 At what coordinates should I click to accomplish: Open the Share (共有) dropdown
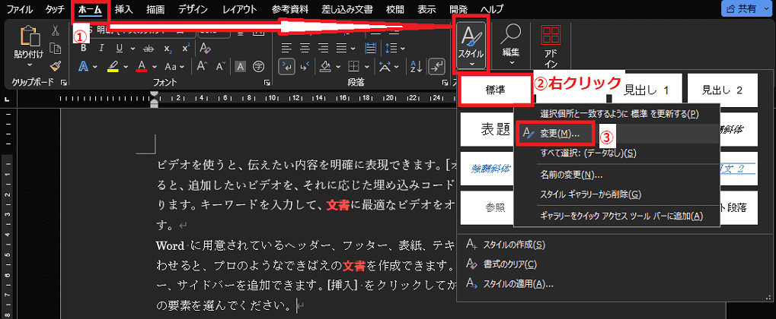click(746, 9)
